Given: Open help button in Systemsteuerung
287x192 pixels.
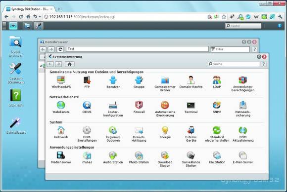Looking at the screenshot, I should tap(263, 64).
